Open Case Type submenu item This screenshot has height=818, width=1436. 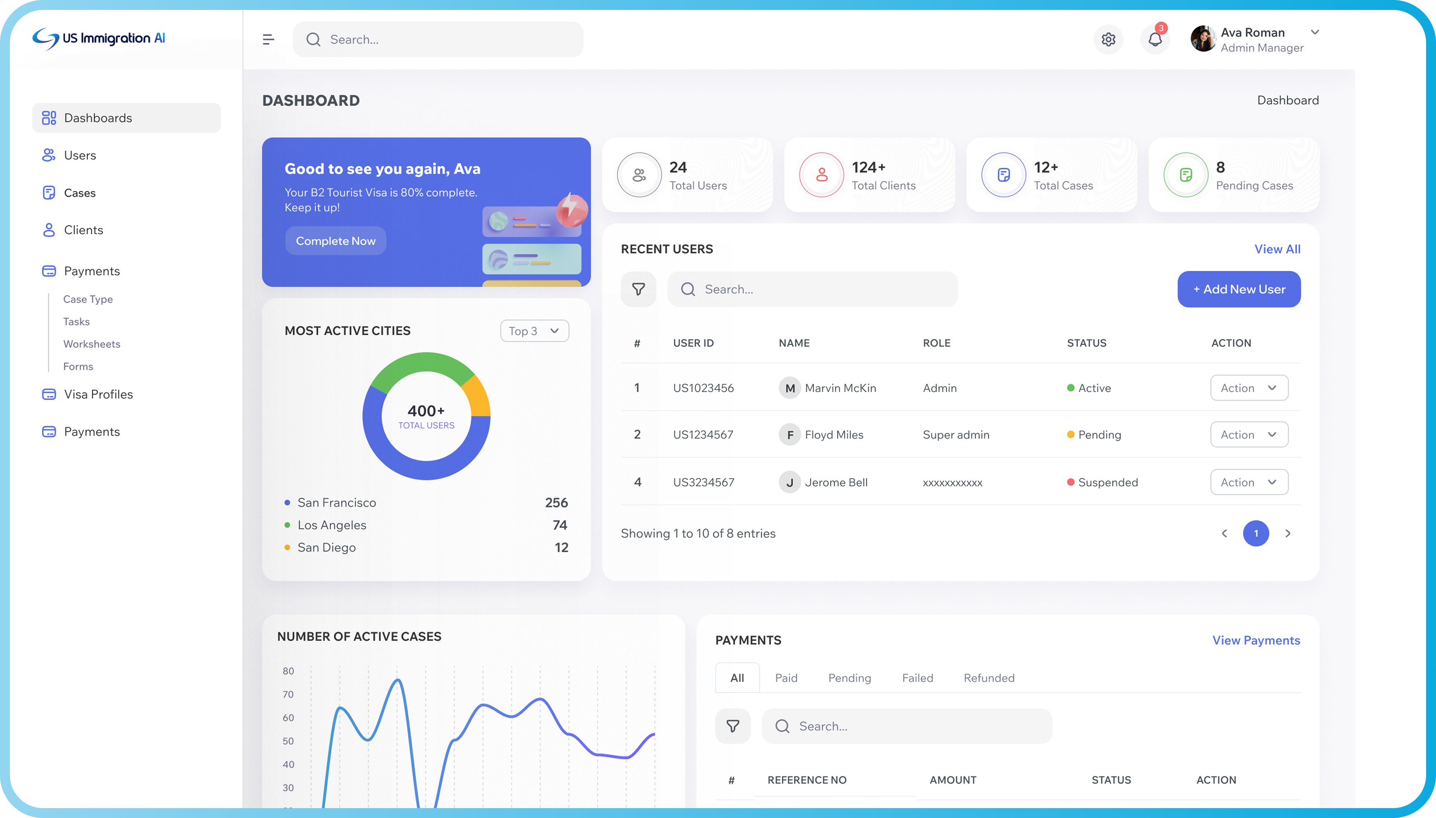pos(88,299)
